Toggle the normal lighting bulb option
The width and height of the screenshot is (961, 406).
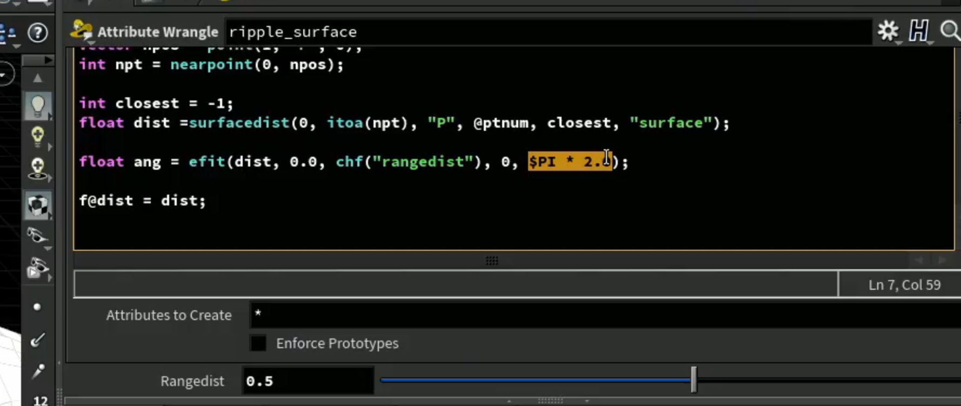pos(37,137)
